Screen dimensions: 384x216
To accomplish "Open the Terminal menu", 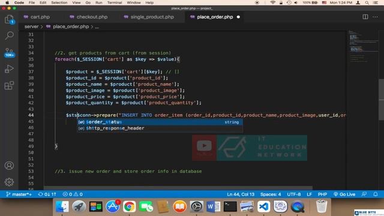I will click(115, 2).
